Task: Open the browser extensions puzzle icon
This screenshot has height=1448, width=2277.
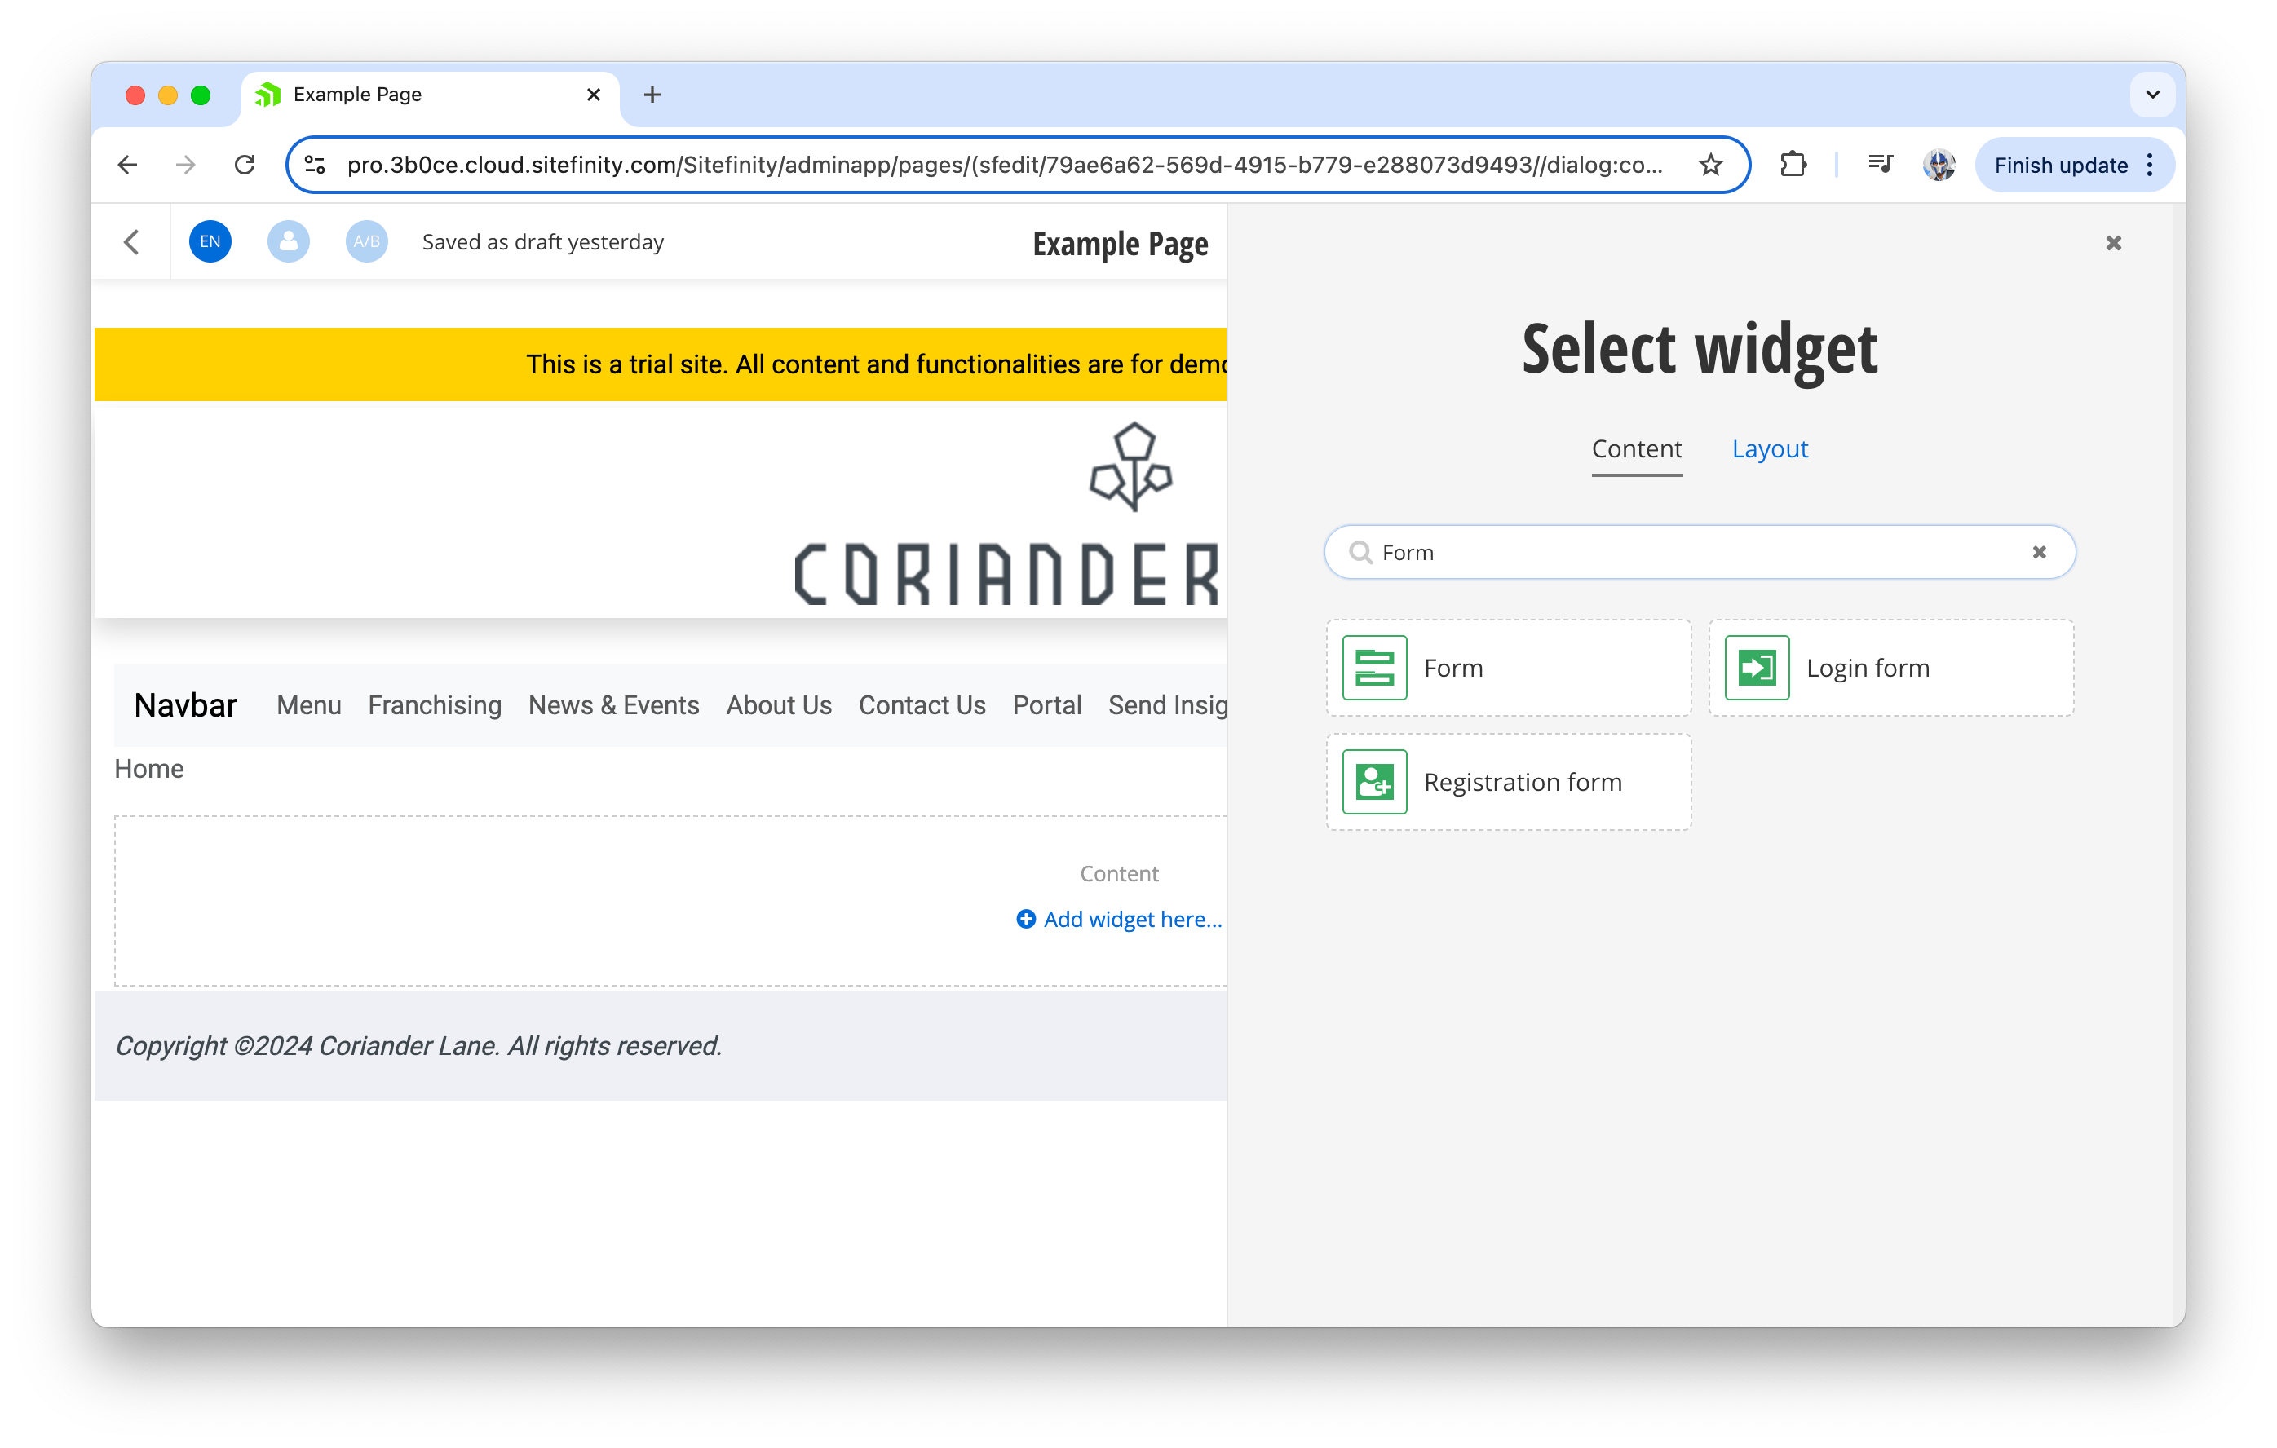Action: click(1792, 166)
